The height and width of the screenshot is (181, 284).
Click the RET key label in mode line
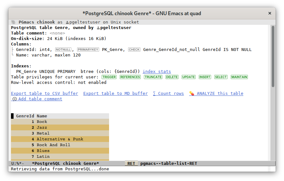(131, 164)
